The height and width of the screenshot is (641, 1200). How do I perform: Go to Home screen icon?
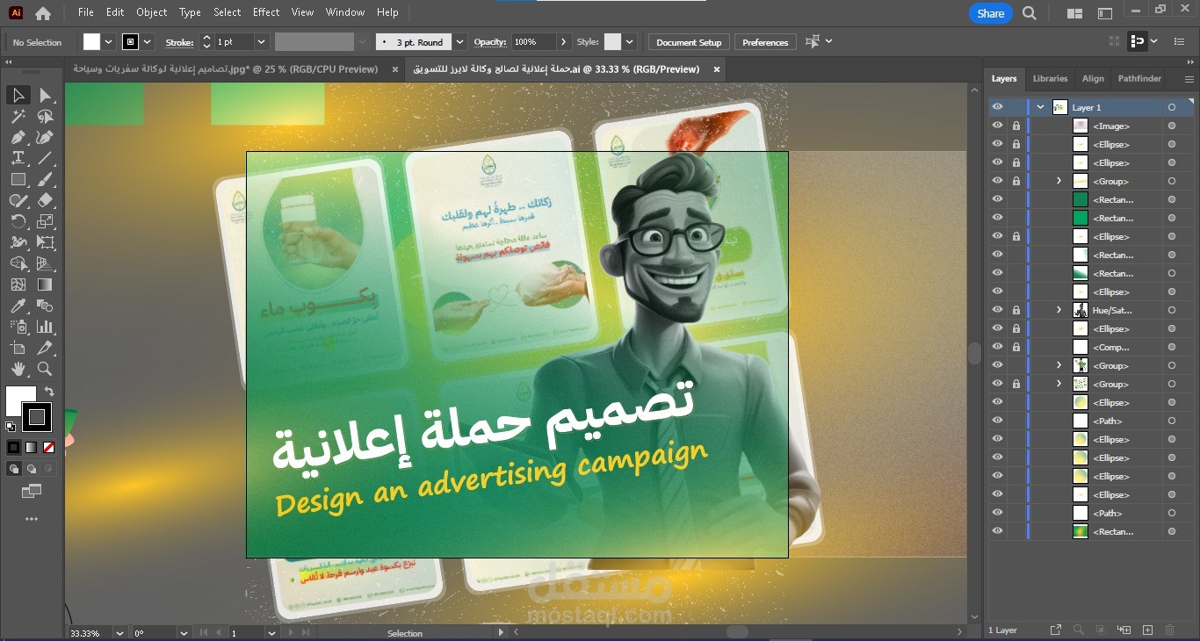click(42, 13)
